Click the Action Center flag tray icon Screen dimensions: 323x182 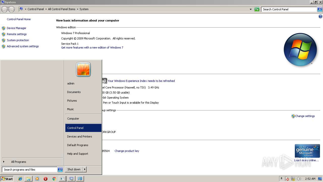(287, 179)
